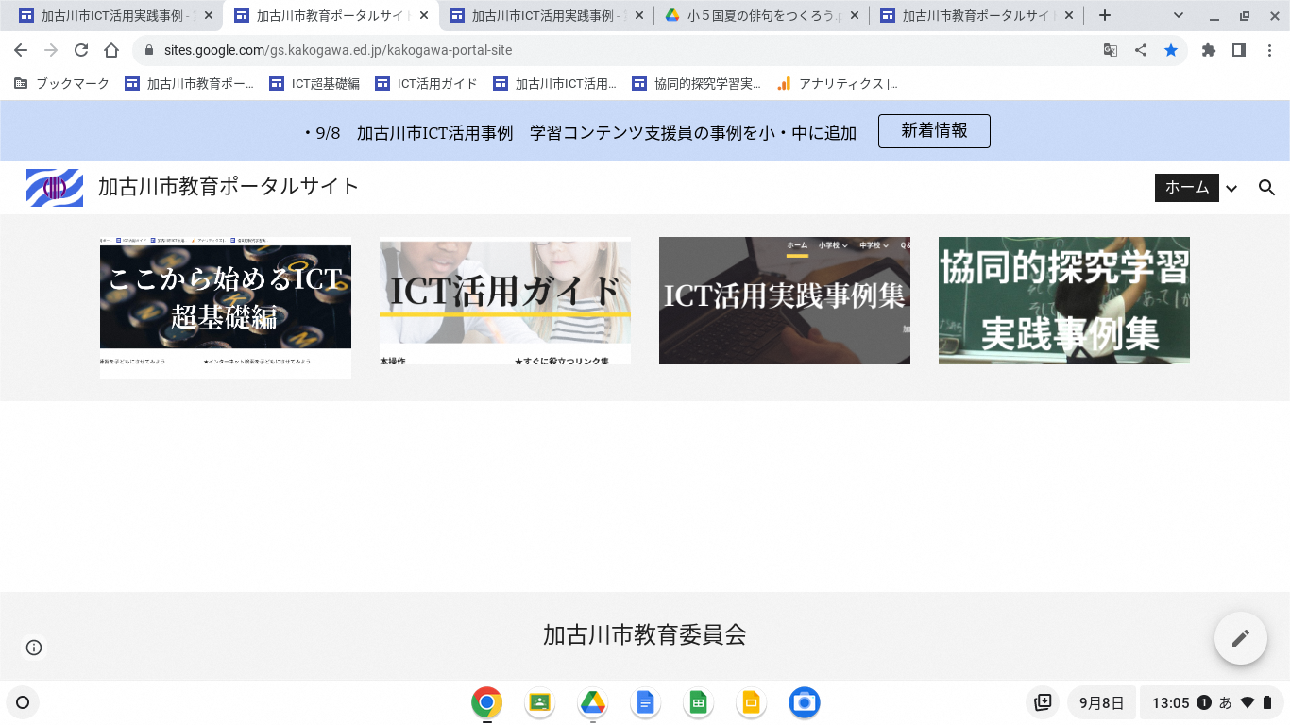The image size is (1290, 725).
Task: Open the ブックマーク folder
Action: (x=62, y=83)
